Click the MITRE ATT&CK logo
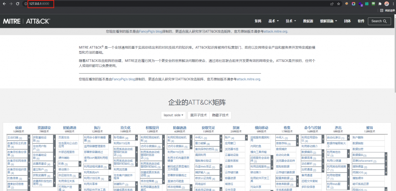 tap(26, 21)
